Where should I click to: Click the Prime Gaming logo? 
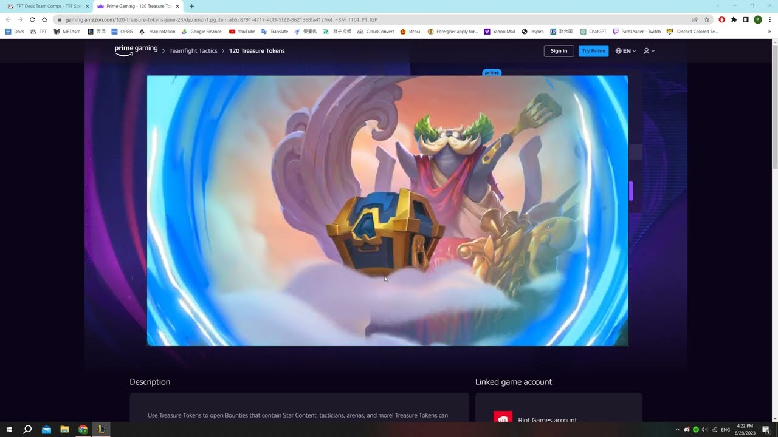(x=136, y=50)
